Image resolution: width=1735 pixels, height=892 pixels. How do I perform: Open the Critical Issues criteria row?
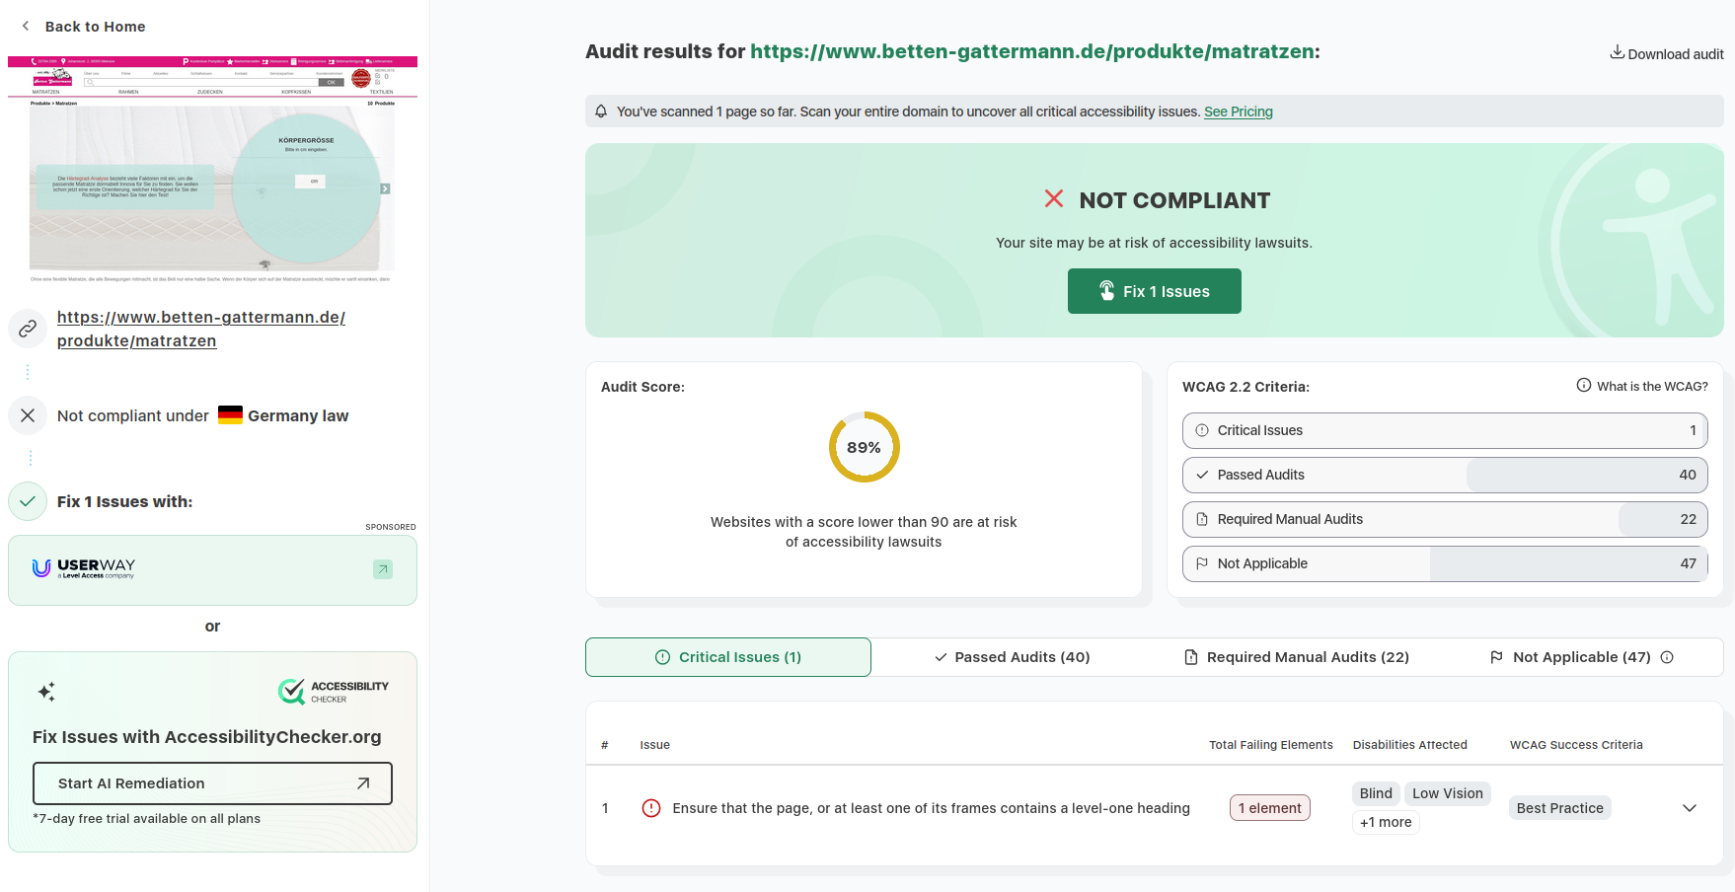1445,430
